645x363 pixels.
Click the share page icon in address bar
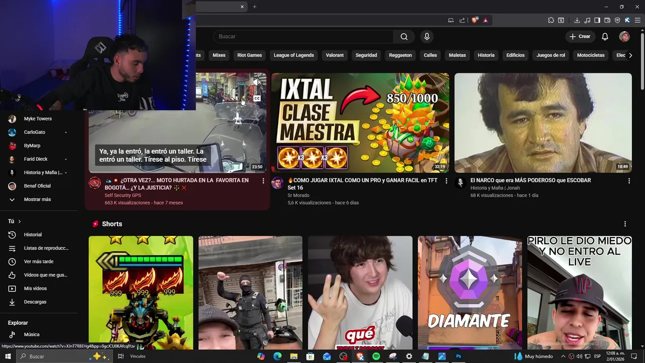[462, 20]
